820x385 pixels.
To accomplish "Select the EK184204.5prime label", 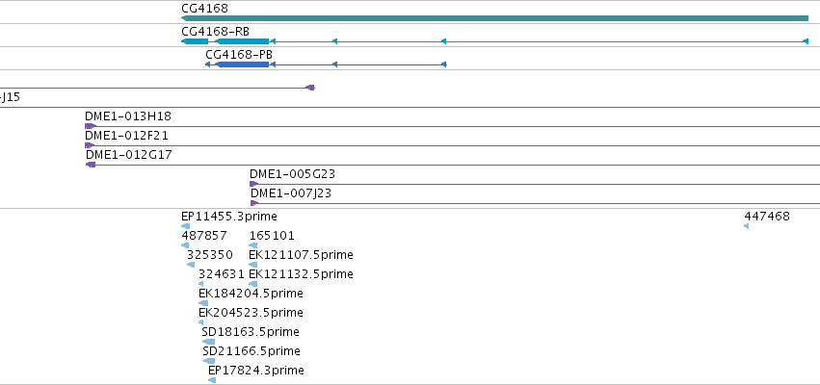I will coord(251,294).
